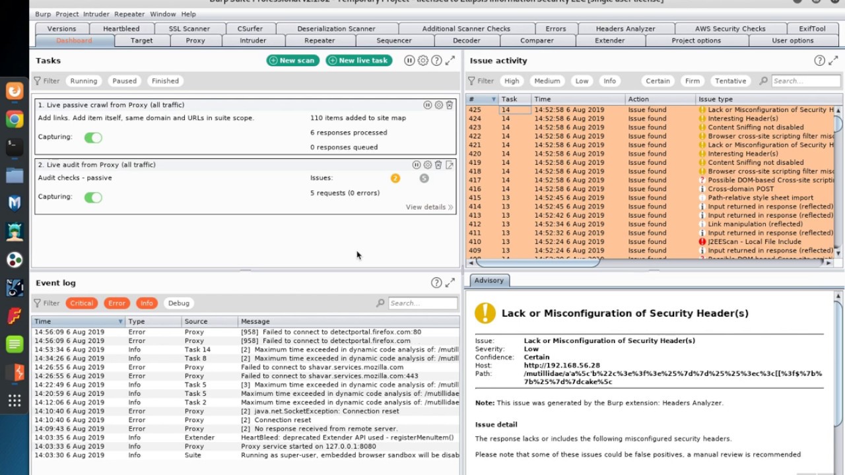Pause the live audit from Proxy task

pyautogui.click(x=417, y=165)
